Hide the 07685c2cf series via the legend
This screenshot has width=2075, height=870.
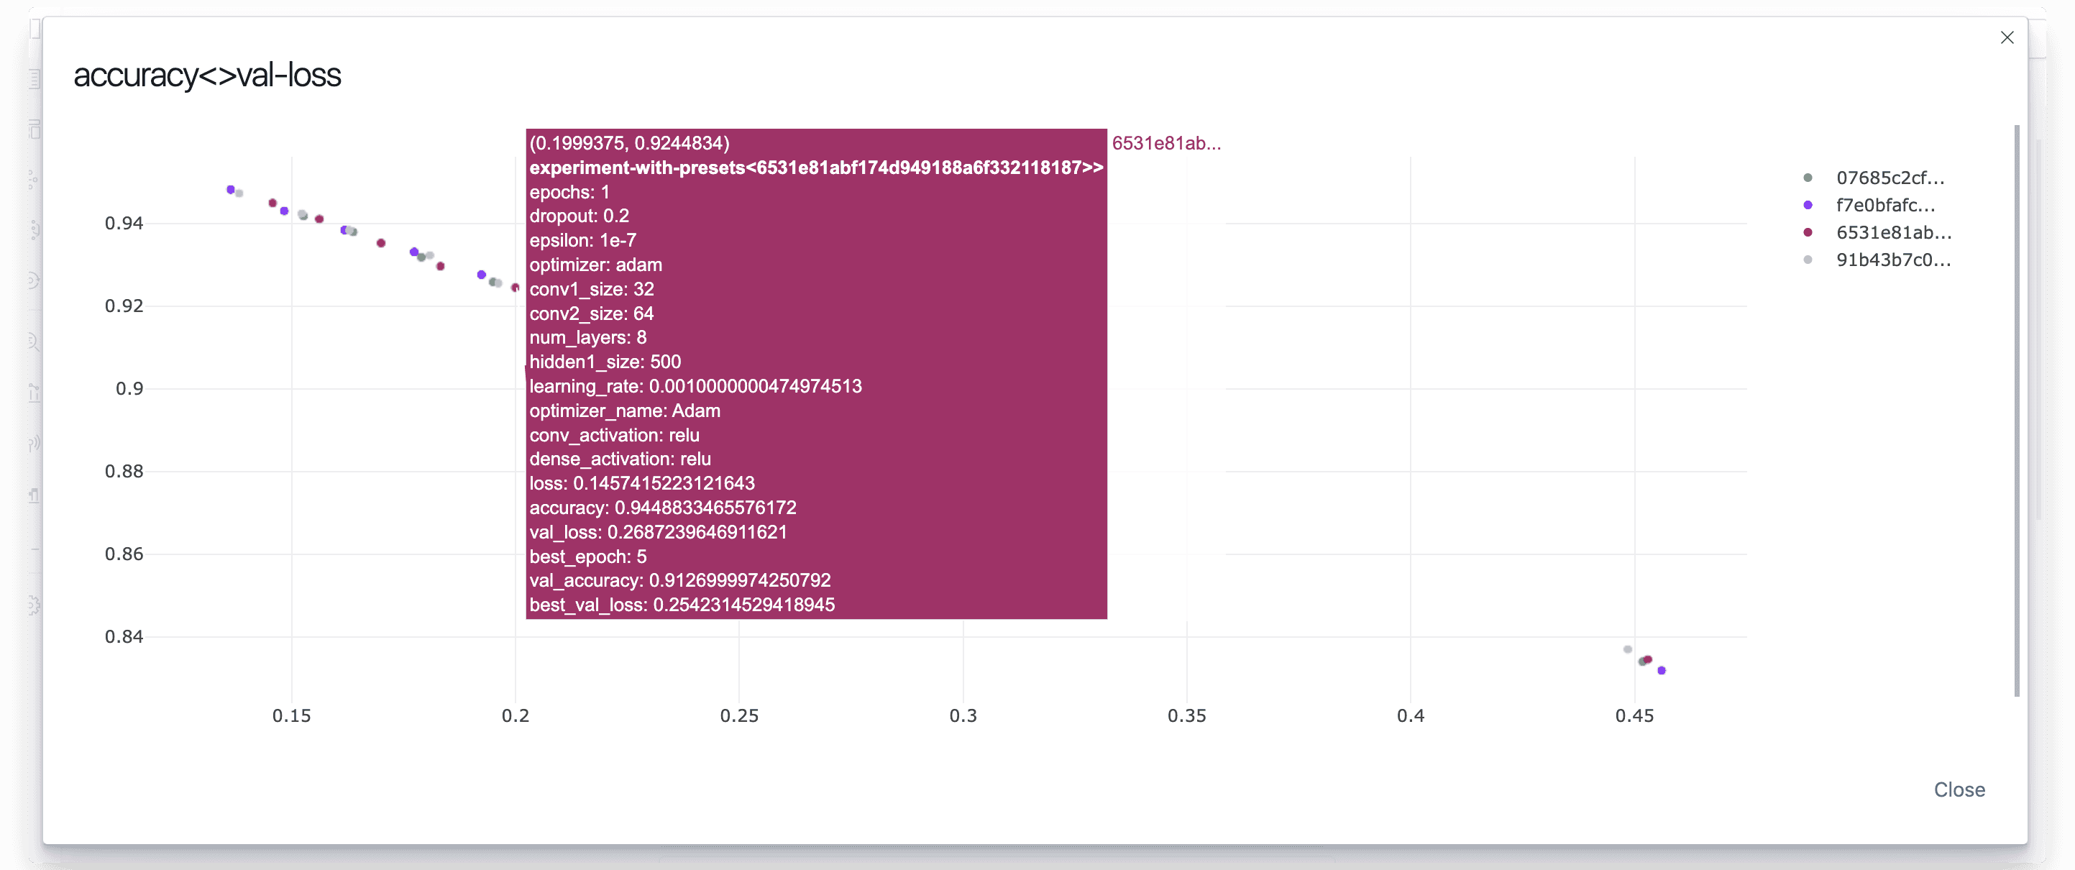pyautogui.click(x=1893, y=178)
